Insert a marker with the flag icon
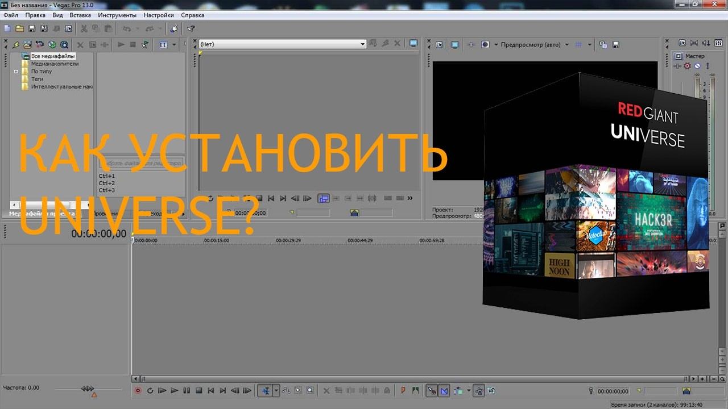This screenshot has width=728, height=409. (403, 390)
